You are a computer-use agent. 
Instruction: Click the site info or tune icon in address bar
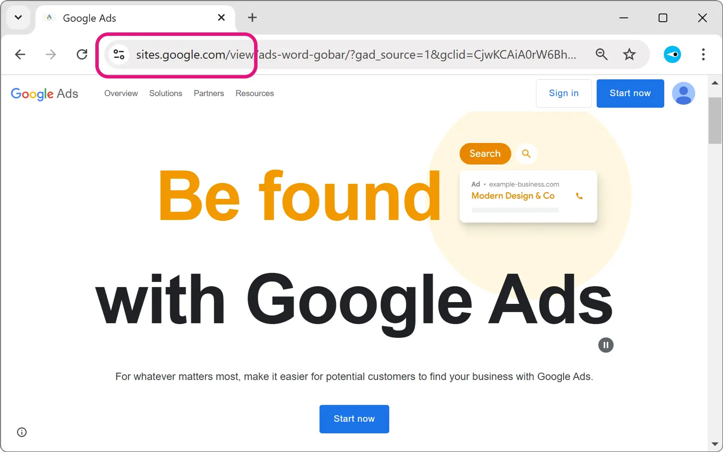tap(119, 55)
